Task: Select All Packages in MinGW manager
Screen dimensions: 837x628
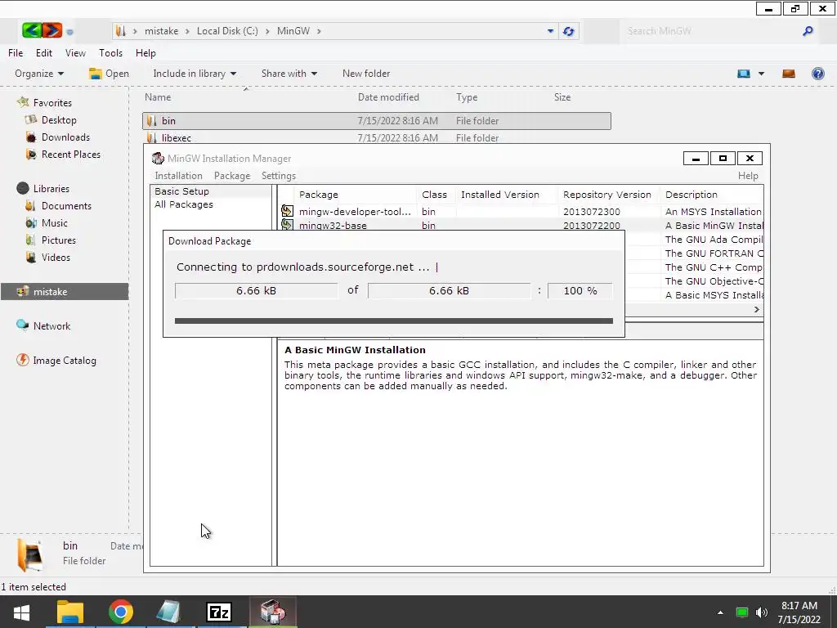Action: [x=184, y=204]
